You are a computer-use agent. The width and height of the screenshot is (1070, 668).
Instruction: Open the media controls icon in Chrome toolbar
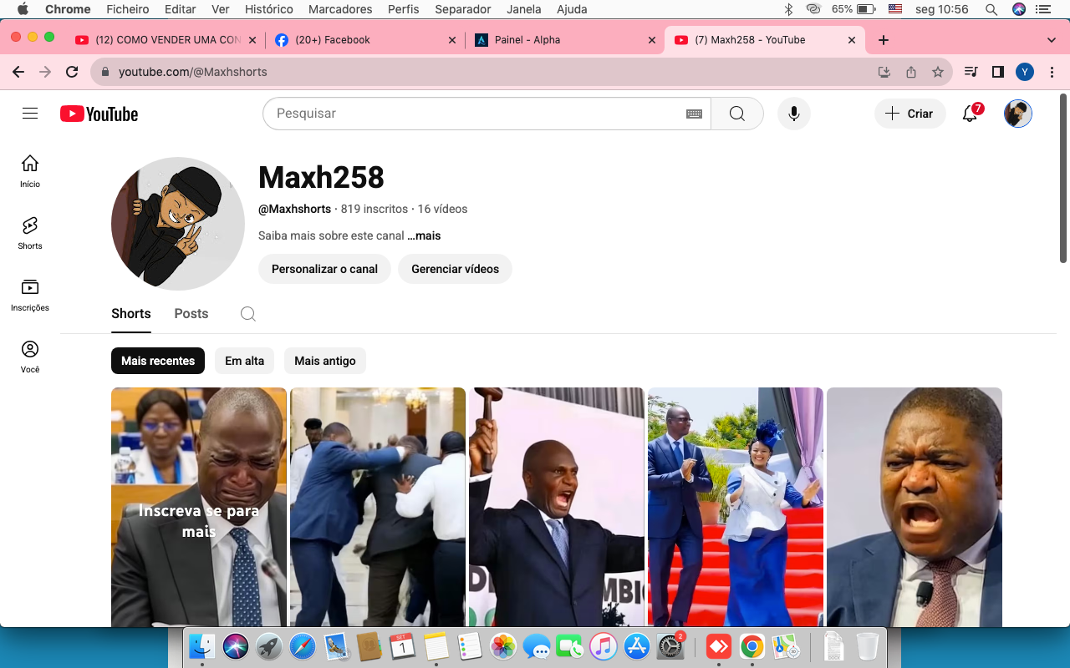click(971, 72)
